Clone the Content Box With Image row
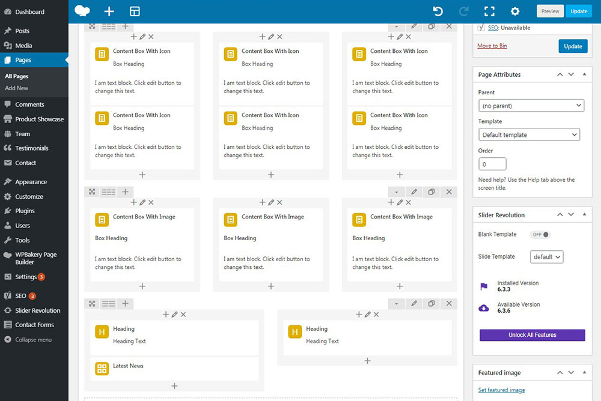Screen dimensions: 601x401 click(x=431, y=191)
